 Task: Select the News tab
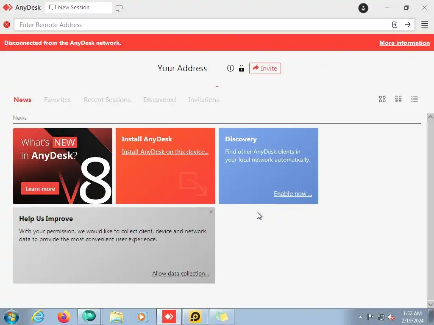pyautogui.click(x=22, y=100)
